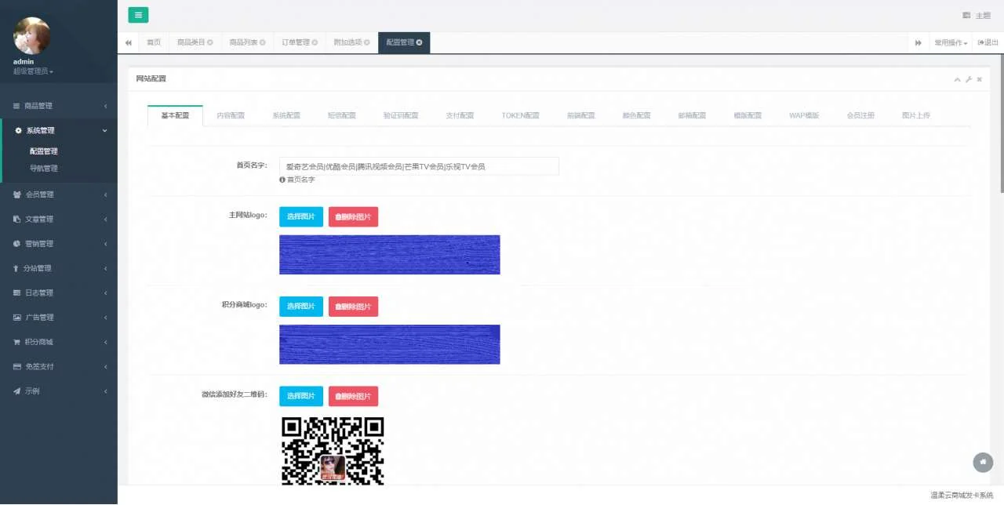This screenshot has height=505, width=1004.
Task: Switch to the 支付配置 tab
Action: click(460, 115)
